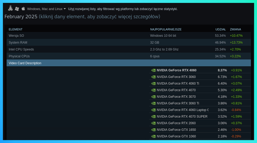Click the UDZIAŁ column header
The image size is (257, 143).
click(x=221, y=30)
